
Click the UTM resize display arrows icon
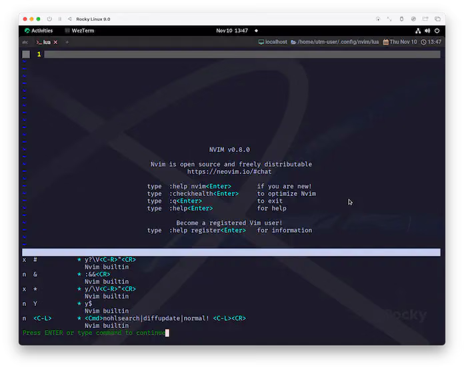389,19
